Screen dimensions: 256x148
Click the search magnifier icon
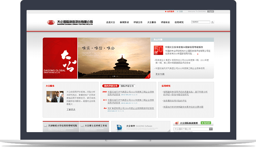point(213,22)
